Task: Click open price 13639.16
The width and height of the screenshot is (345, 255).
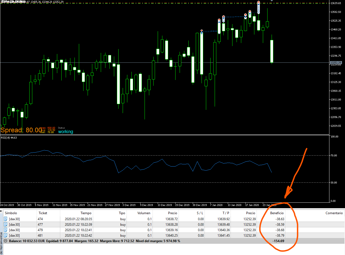Action: [x=171, y=230]
